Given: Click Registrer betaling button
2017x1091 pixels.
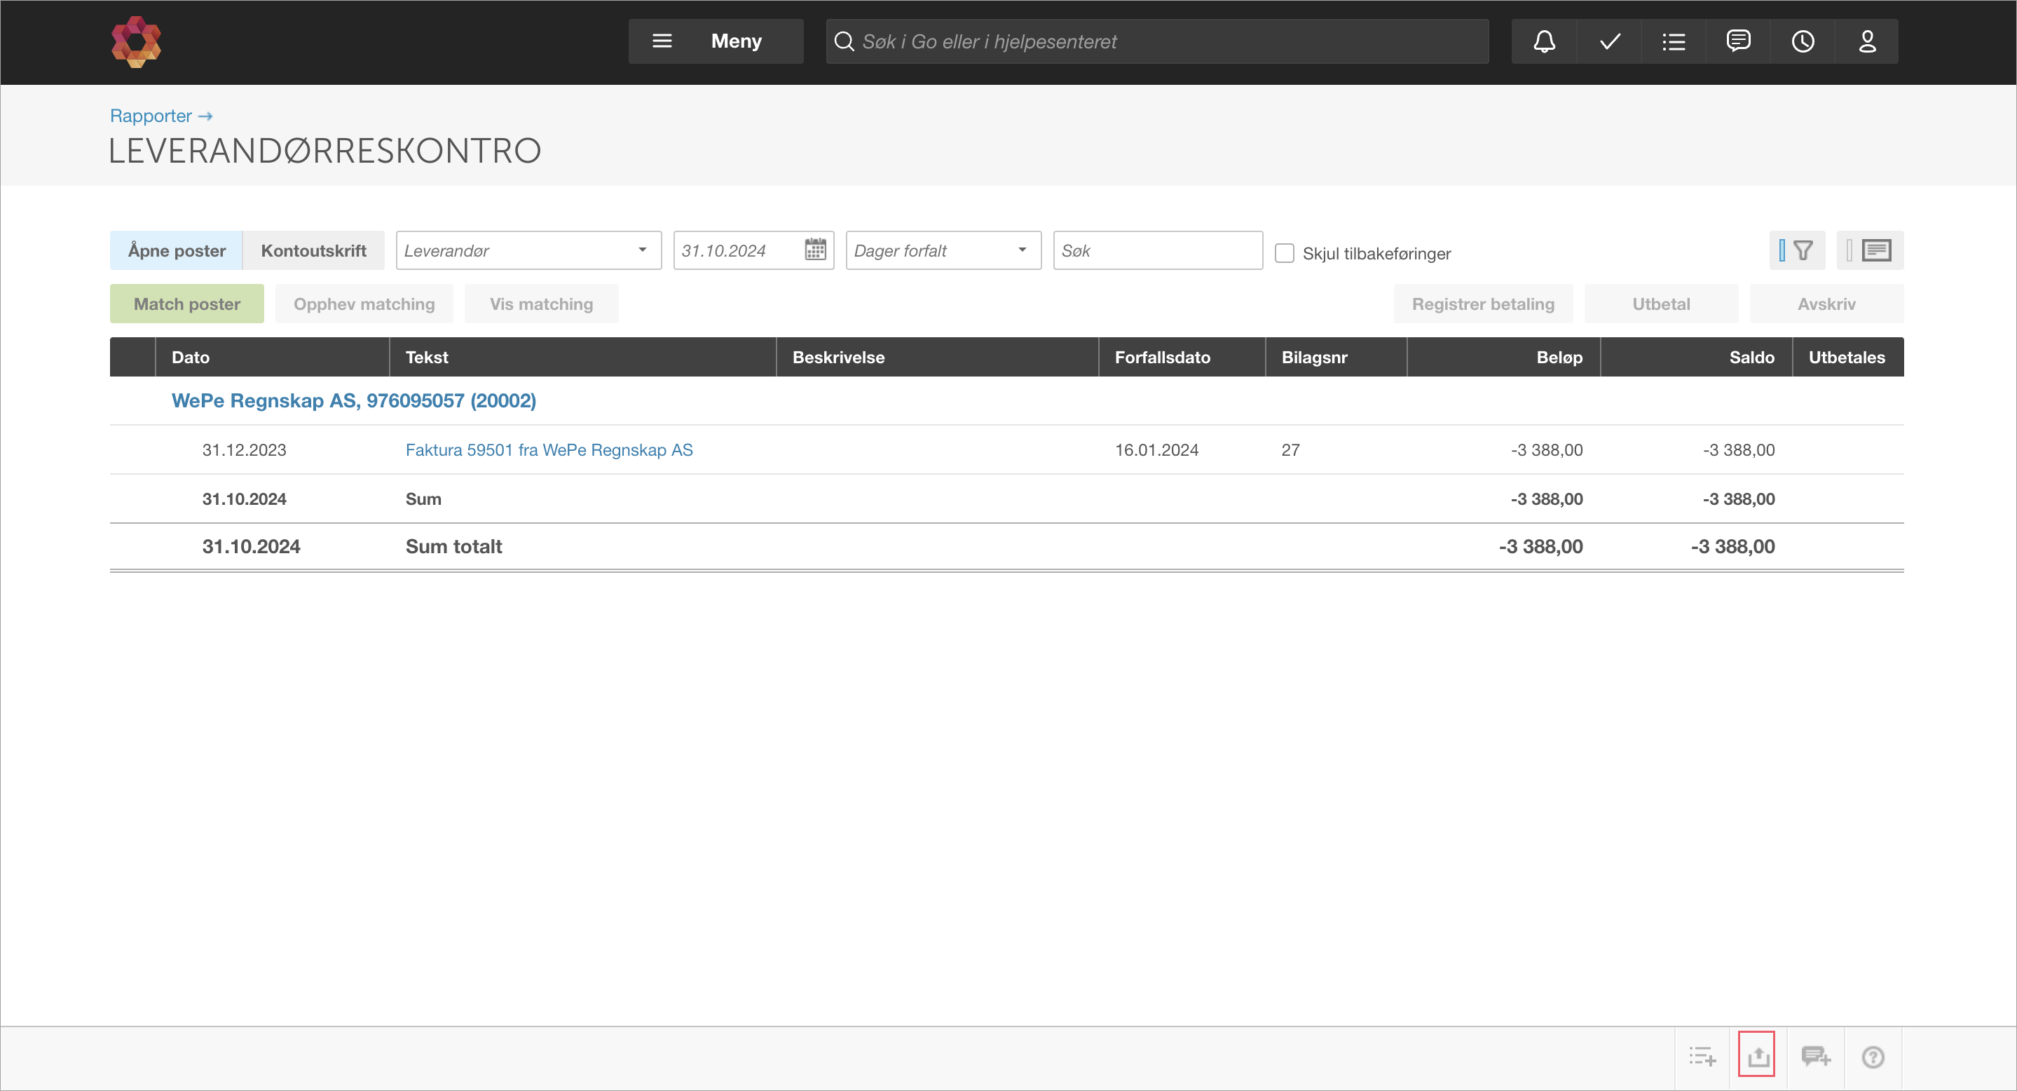Looking at the screenshot, I should [1483, 304].
